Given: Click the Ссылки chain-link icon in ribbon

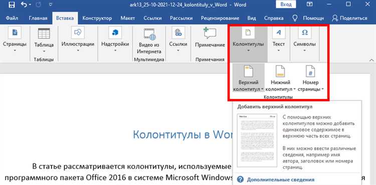Looking at the screenshot, I should [178, 32].
